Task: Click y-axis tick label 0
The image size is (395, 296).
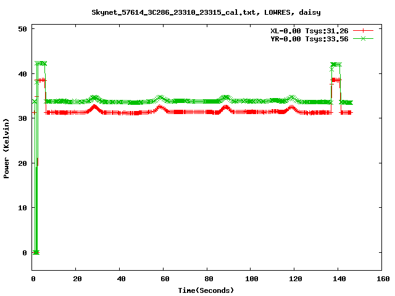Action: point(25,253)
